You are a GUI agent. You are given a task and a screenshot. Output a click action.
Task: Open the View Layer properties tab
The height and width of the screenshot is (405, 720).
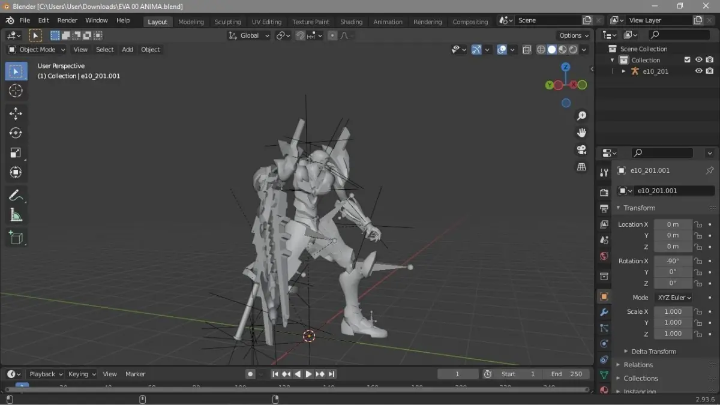[604, 224]
